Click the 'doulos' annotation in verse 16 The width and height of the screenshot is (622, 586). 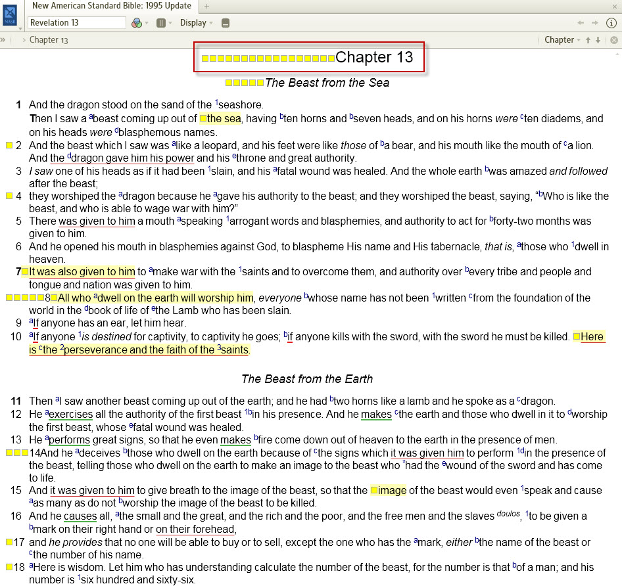point(508,514)
